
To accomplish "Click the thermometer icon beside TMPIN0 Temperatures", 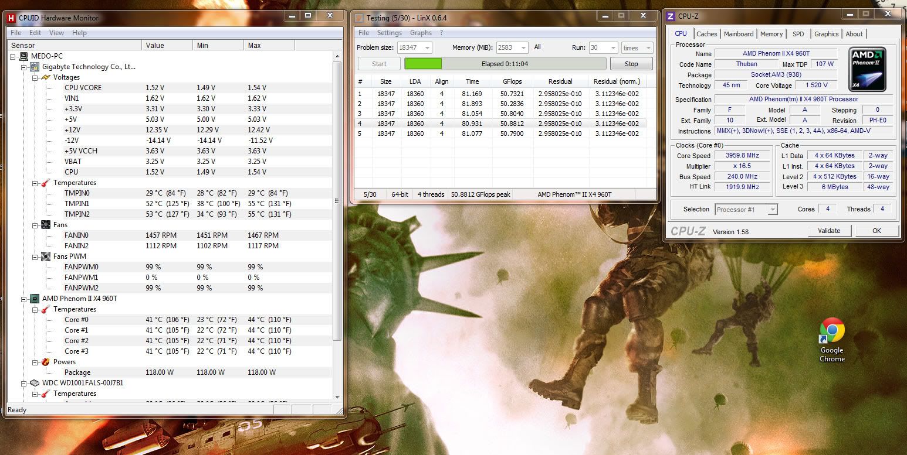I will click(45, 183).
